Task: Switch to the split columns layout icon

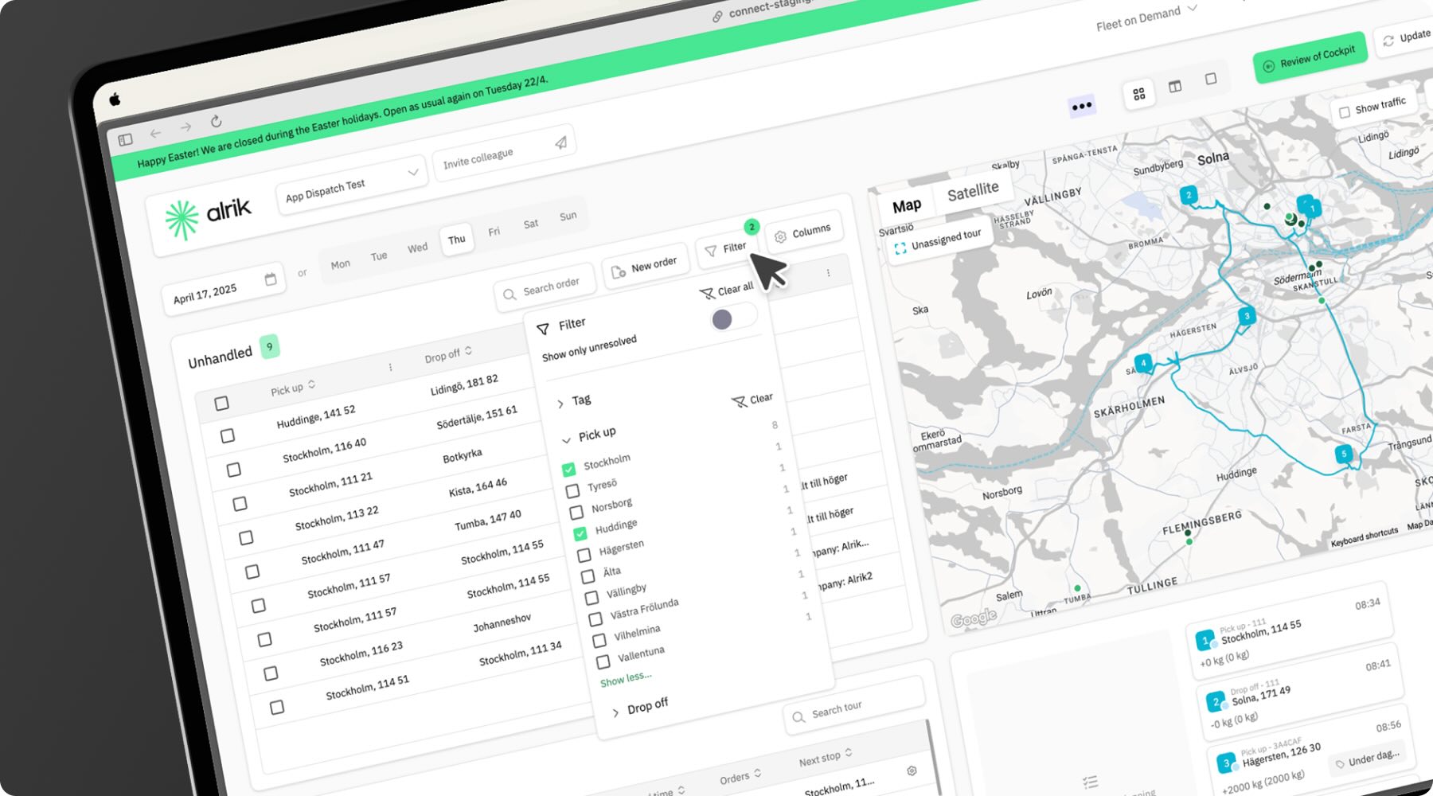Action: pyautogui.click(x=1175, y=86)
